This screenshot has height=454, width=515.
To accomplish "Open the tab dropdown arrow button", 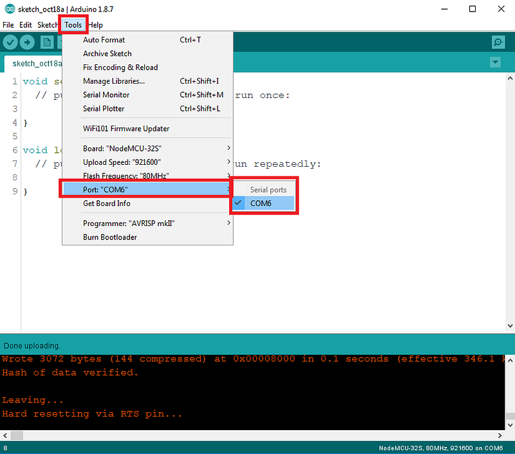I will pyautogui.click(x=495, y=62).
